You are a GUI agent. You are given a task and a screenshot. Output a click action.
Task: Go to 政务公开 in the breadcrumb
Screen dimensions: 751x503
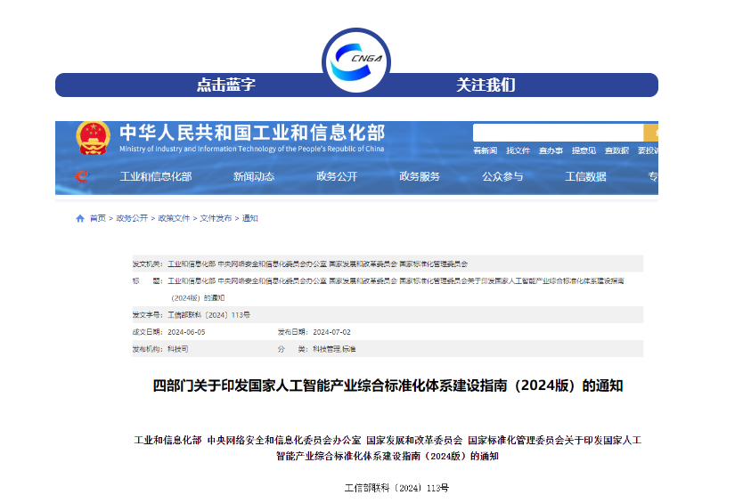[132, 218]
